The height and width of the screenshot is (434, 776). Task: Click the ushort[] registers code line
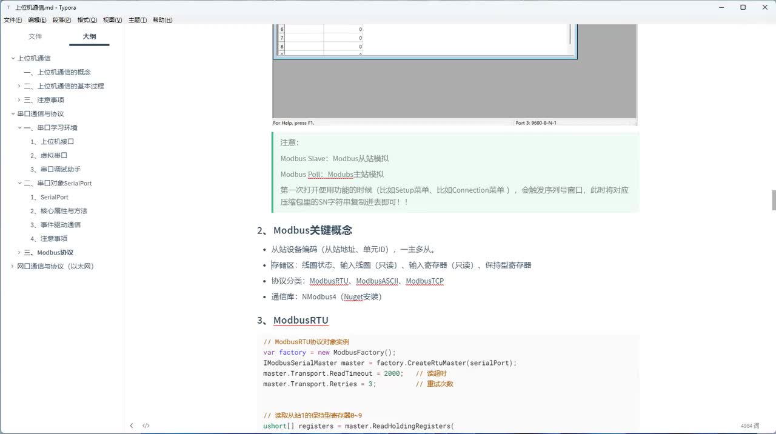(x=358, y=426)
